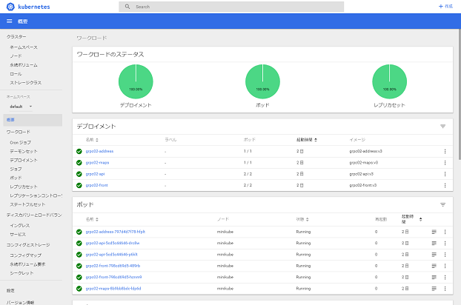Screen dimensions: 461x305
Task: Click the search magnifier icon
Action: point(127,7)
